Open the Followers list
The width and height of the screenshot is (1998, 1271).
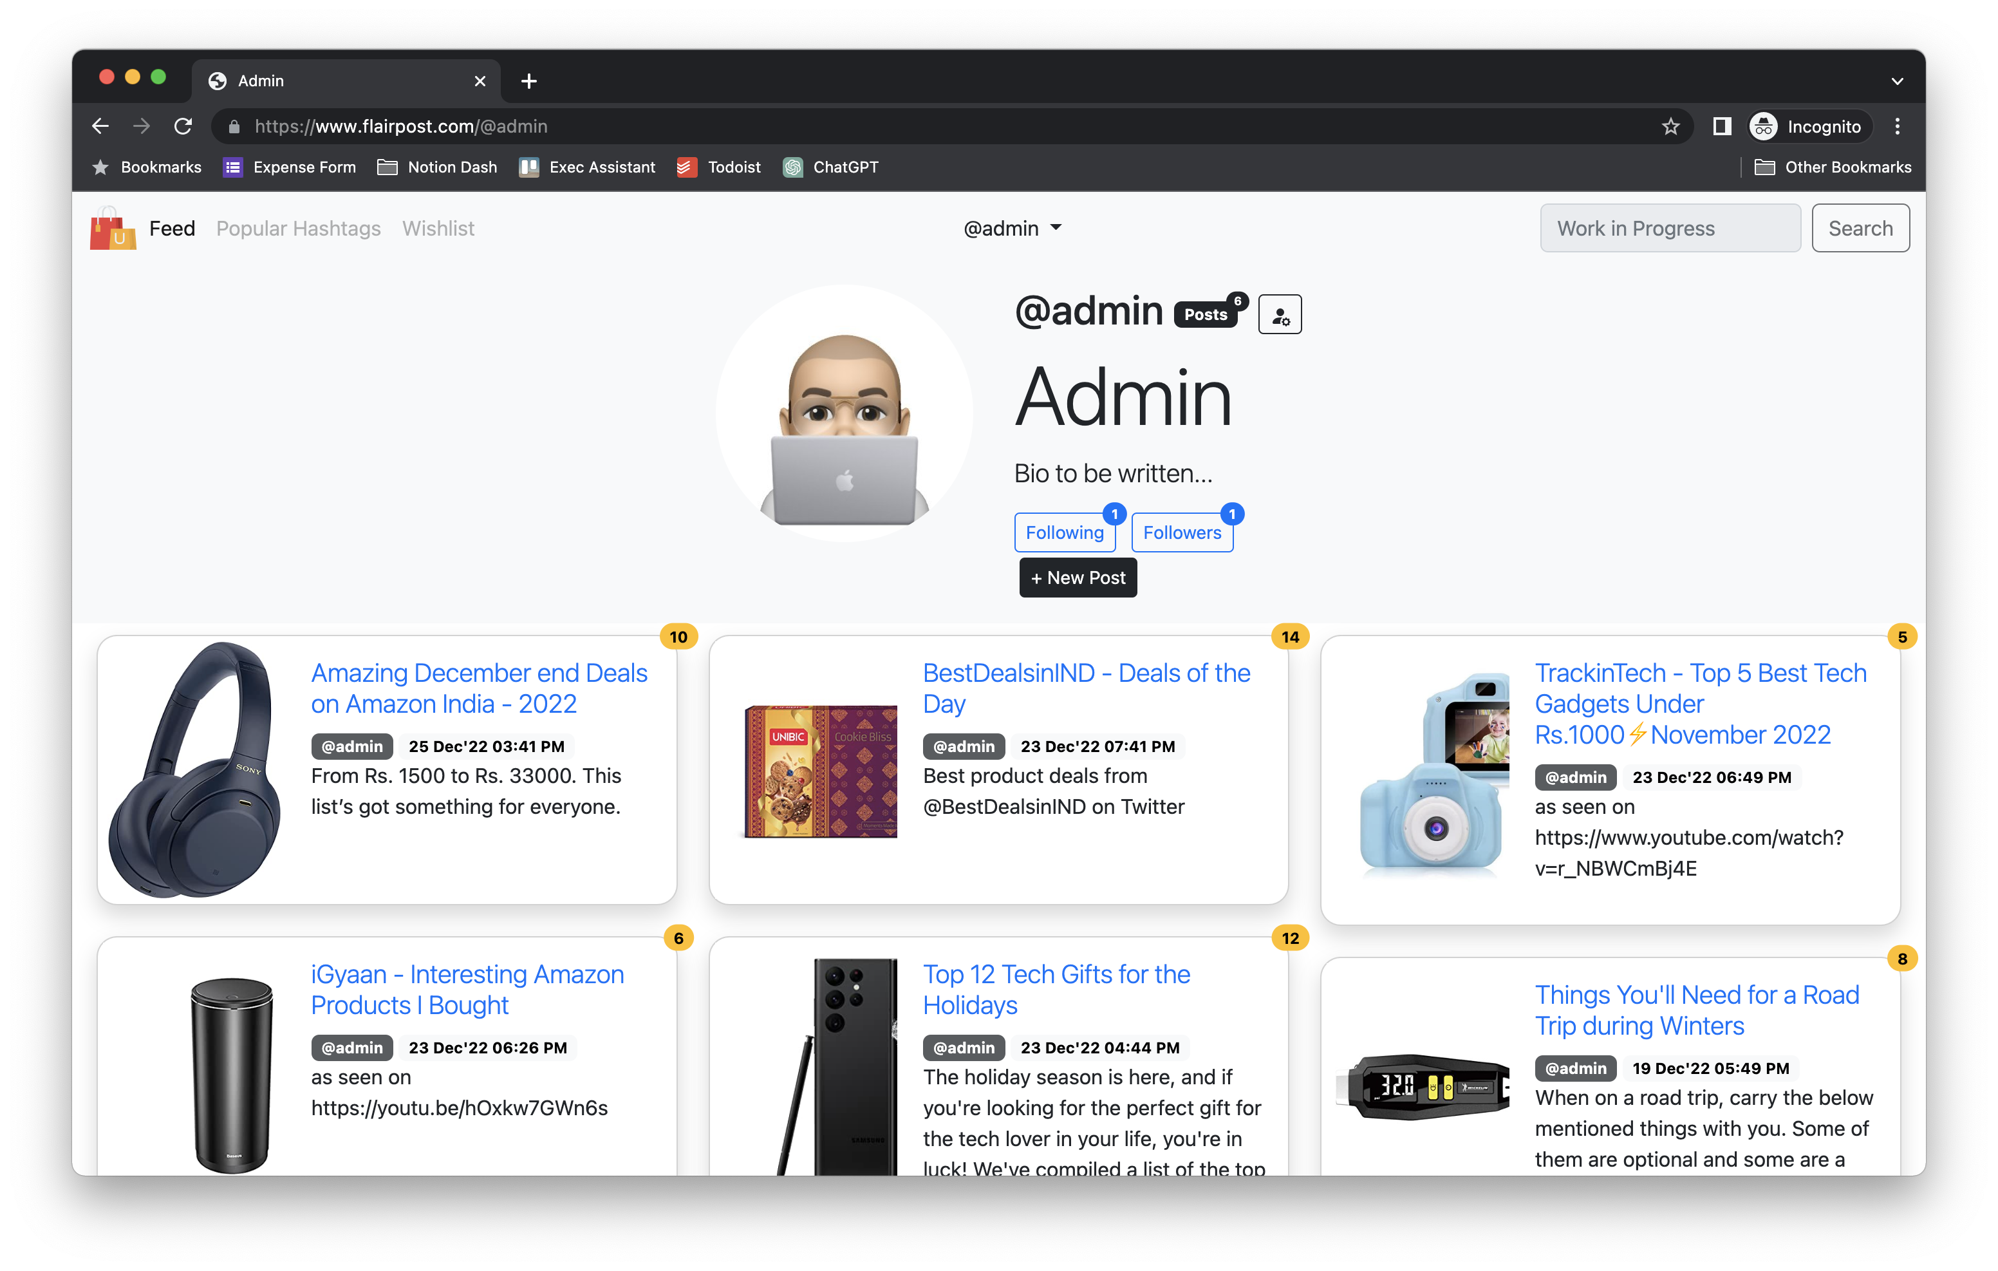tap(1182, 532)
